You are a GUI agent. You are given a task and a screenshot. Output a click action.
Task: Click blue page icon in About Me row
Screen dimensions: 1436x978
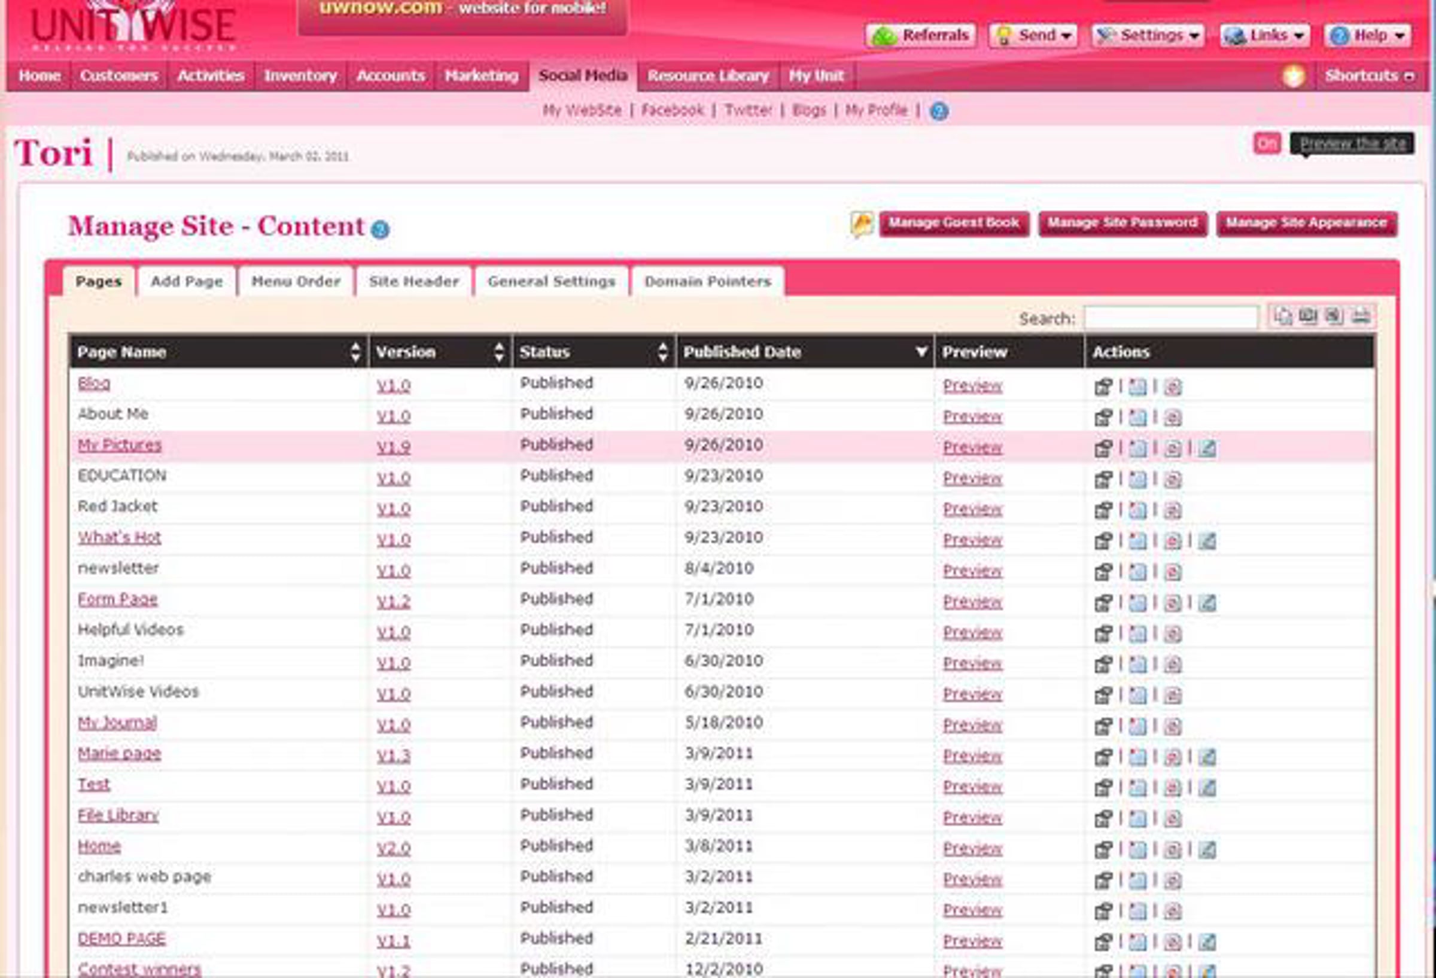1137,418
